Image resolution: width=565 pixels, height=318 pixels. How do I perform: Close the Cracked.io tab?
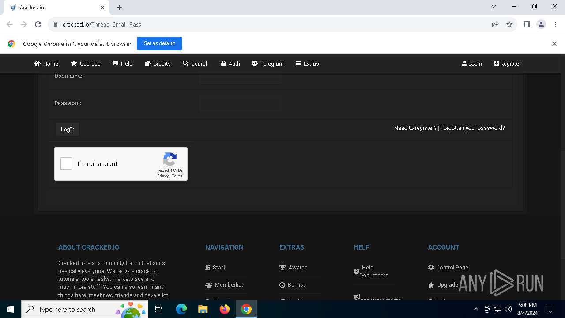click(102, 8)
